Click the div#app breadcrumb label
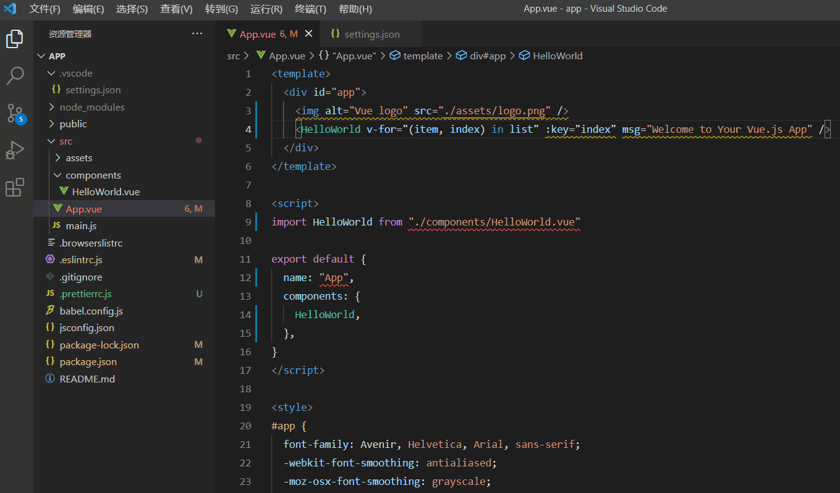The image size is (840, 493). [x=488, y=56]
